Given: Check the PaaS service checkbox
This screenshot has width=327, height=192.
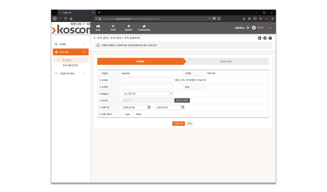Looking at the screenshot, I should (134, 114).
